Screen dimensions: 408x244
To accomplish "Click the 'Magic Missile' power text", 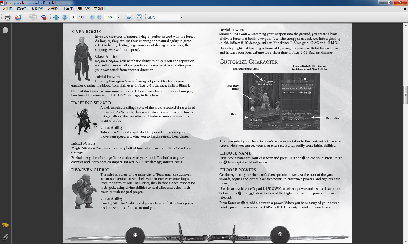I will click(x=82, y=148).
